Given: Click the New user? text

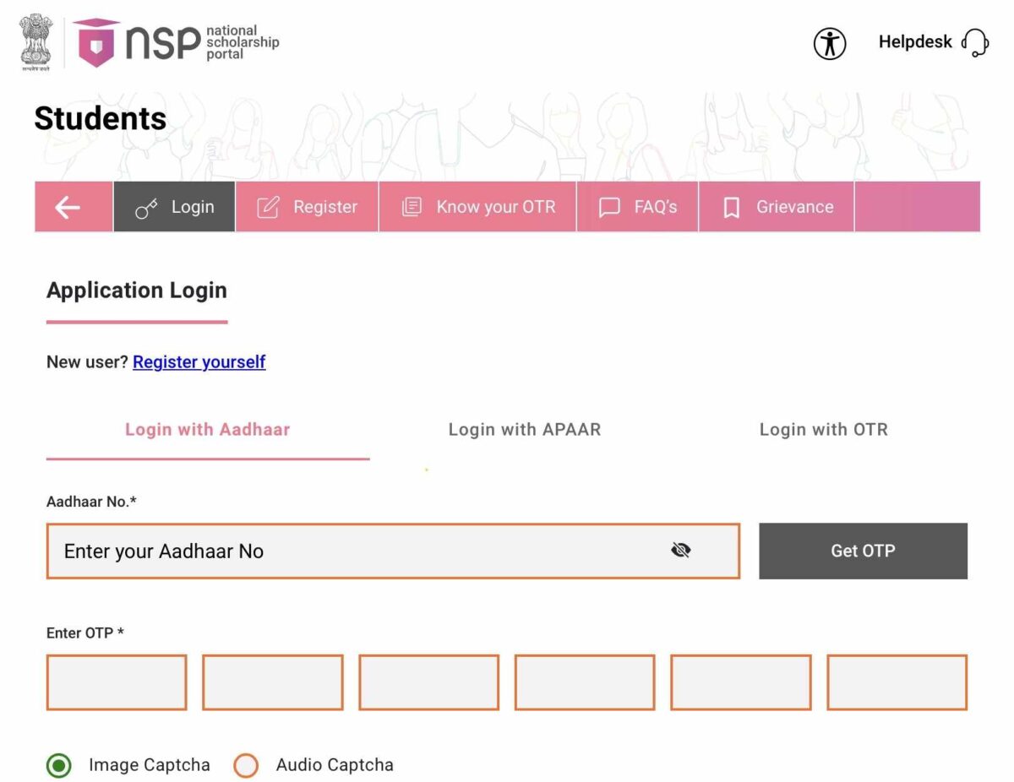Looking at the screenshot, I should pos(87,362).
